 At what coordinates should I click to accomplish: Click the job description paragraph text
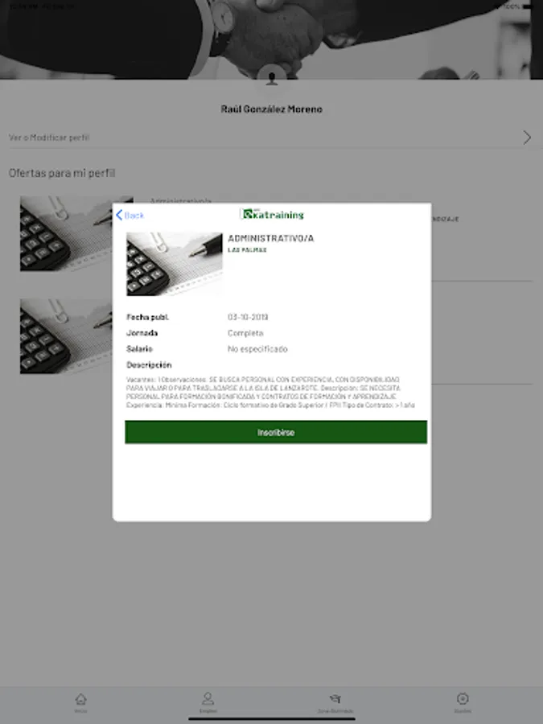(270, 392)
